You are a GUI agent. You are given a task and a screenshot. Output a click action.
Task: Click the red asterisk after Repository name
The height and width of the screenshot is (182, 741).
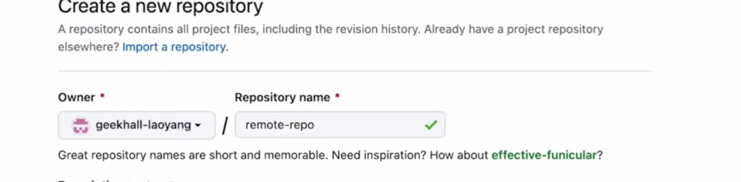337,96
